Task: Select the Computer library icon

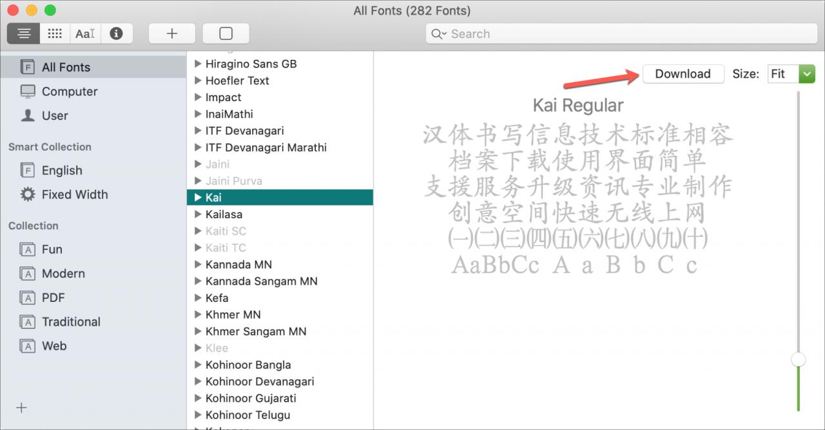Action: click(28, 91)
